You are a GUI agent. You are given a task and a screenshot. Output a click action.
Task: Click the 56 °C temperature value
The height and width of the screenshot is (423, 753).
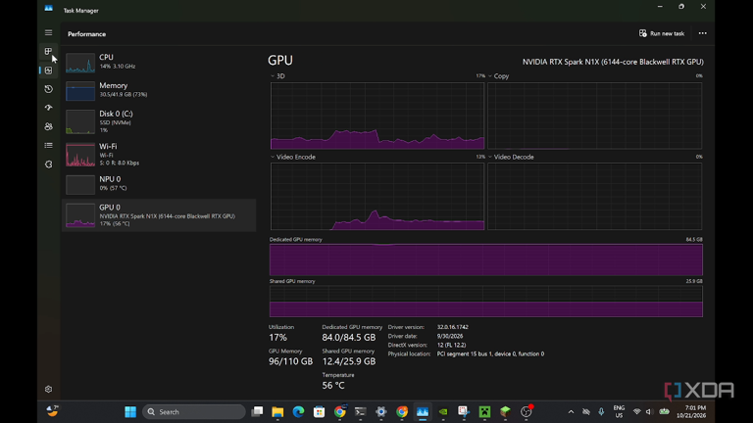click(x=333, y=386)
